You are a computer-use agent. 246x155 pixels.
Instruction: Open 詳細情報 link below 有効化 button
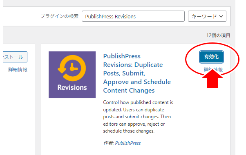click(x=213, y=69)
